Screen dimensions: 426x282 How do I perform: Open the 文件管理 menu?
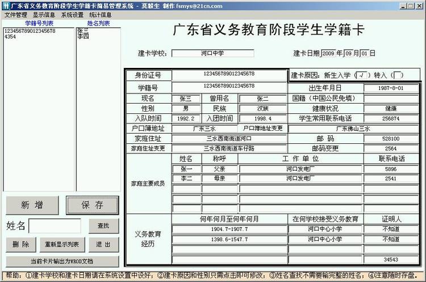point(16,15)
